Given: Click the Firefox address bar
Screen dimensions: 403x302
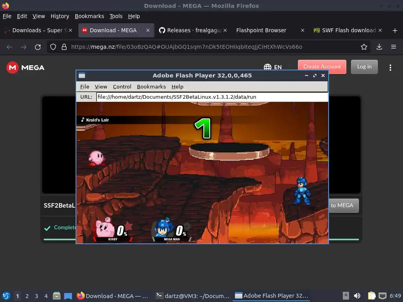Looking at the screenshot, I should [208, 47].
